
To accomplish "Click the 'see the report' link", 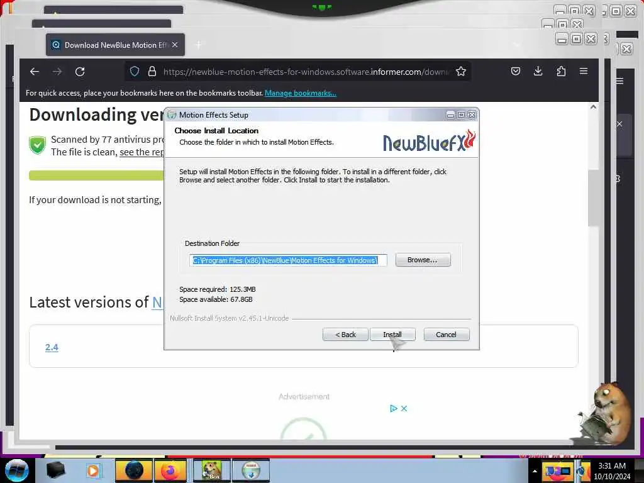I will point(142,152).
